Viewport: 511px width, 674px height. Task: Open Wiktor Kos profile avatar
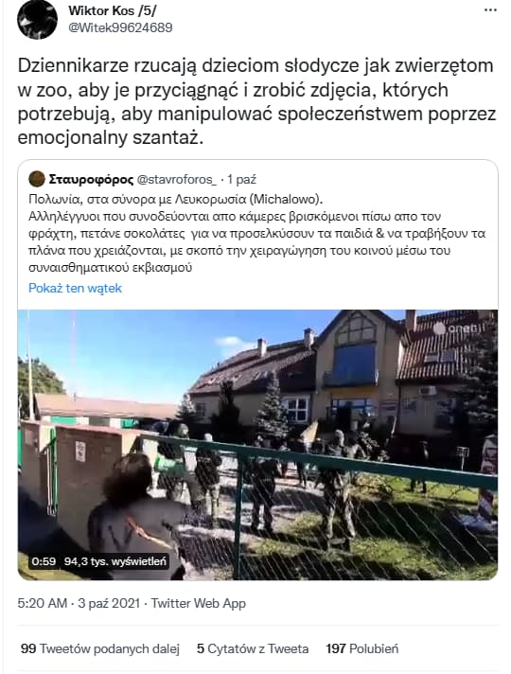click(x=38, y=19)
